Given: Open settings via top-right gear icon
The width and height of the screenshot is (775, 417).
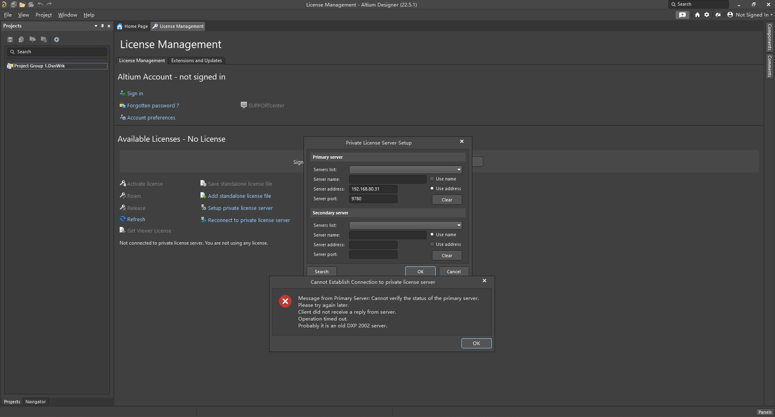Looking at the screenshot, I should pos(707,15).
